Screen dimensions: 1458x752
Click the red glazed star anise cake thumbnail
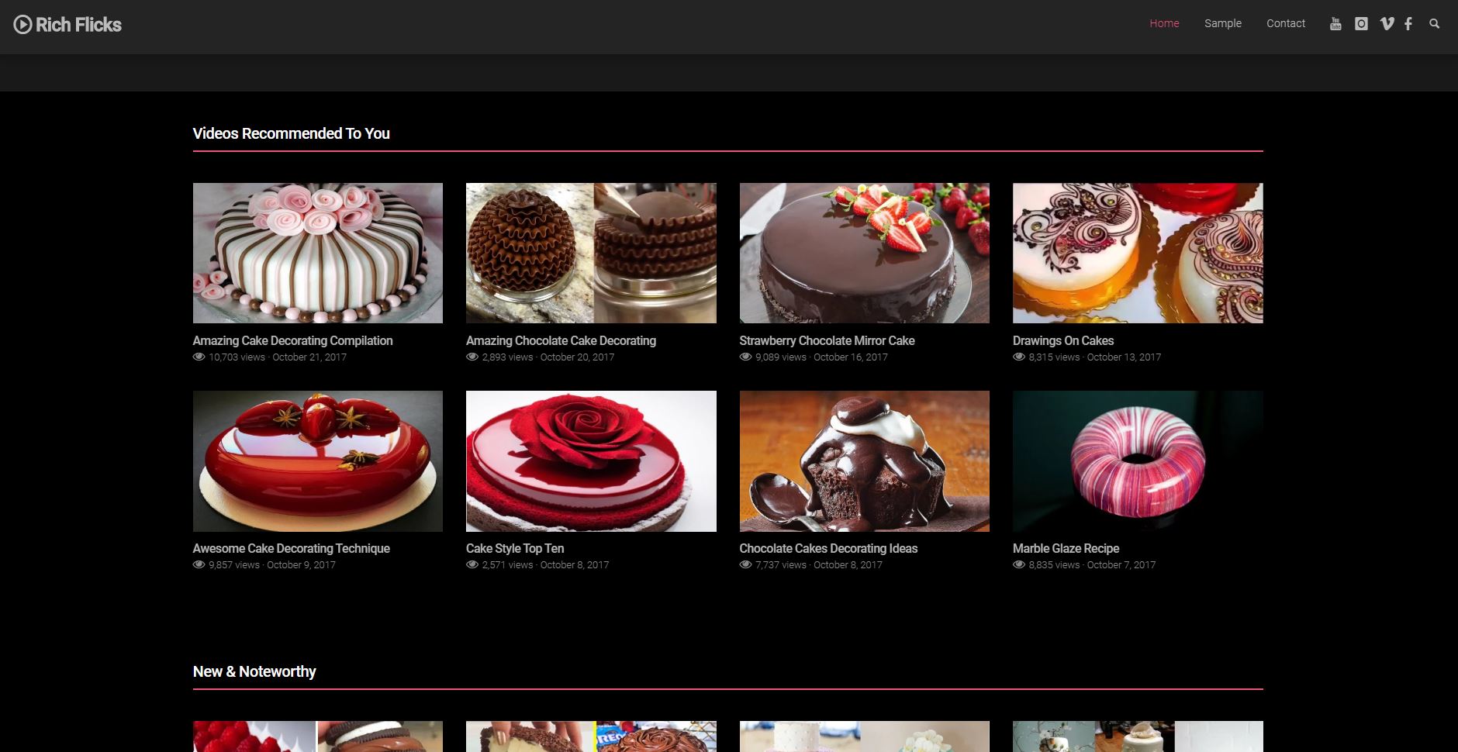(x=318, y=461)
